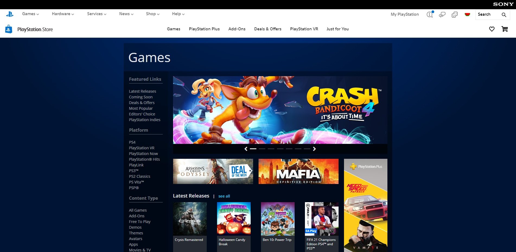Jump to last carousel slide indicator
This screenshot has height=252, width=516.
(307, 149)
